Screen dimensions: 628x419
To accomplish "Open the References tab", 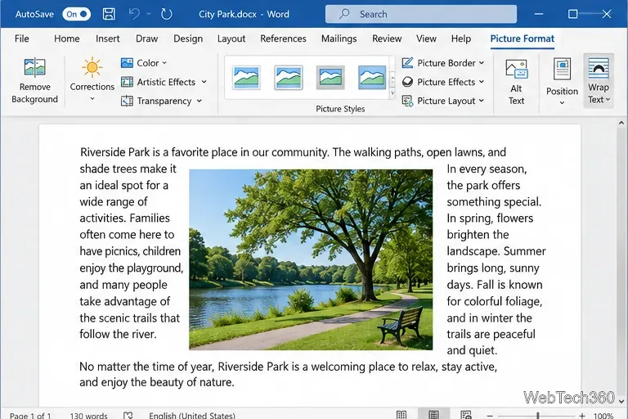I will coord(283,38).
